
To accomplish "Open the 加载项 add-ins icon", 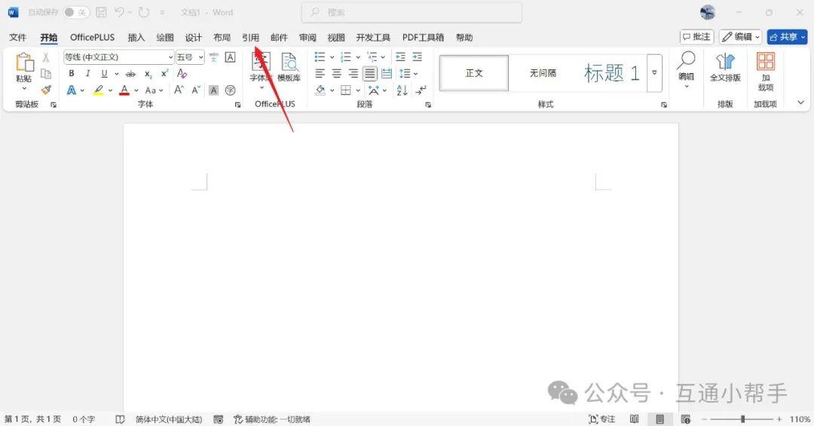I will (x=765, y=72).
